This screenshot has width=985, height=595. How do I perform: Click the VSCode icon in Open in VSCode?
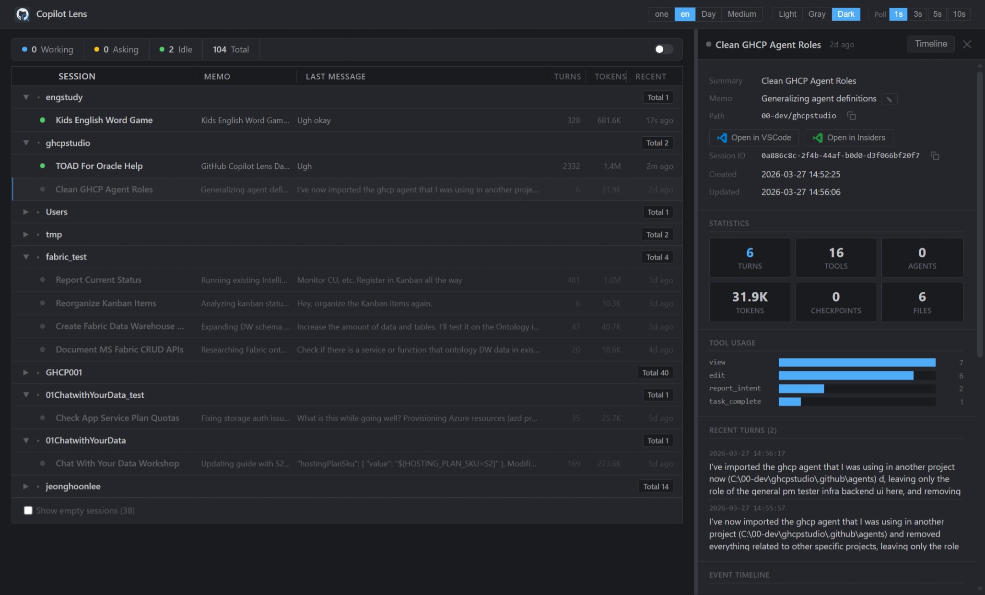pyautogui.click(x=721, y=138)
